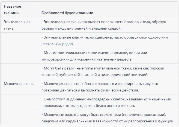Click the 'Особливості будови тканини' column header
This screenshot has width=179, height=127.
pyautogui.click(x=67, y=13)
